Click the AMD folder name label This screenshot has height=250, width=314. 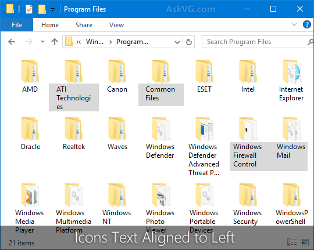[x=30, y=89]
